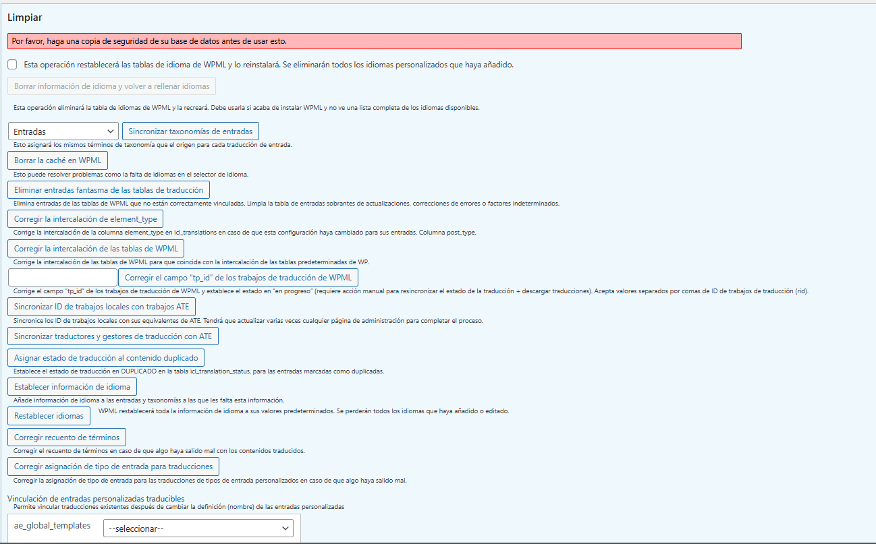Click Corregir la intercalación de las tablas de WPML
This screenshot has width=876, height=544.
pyautogui.click(x=96, y=248)
